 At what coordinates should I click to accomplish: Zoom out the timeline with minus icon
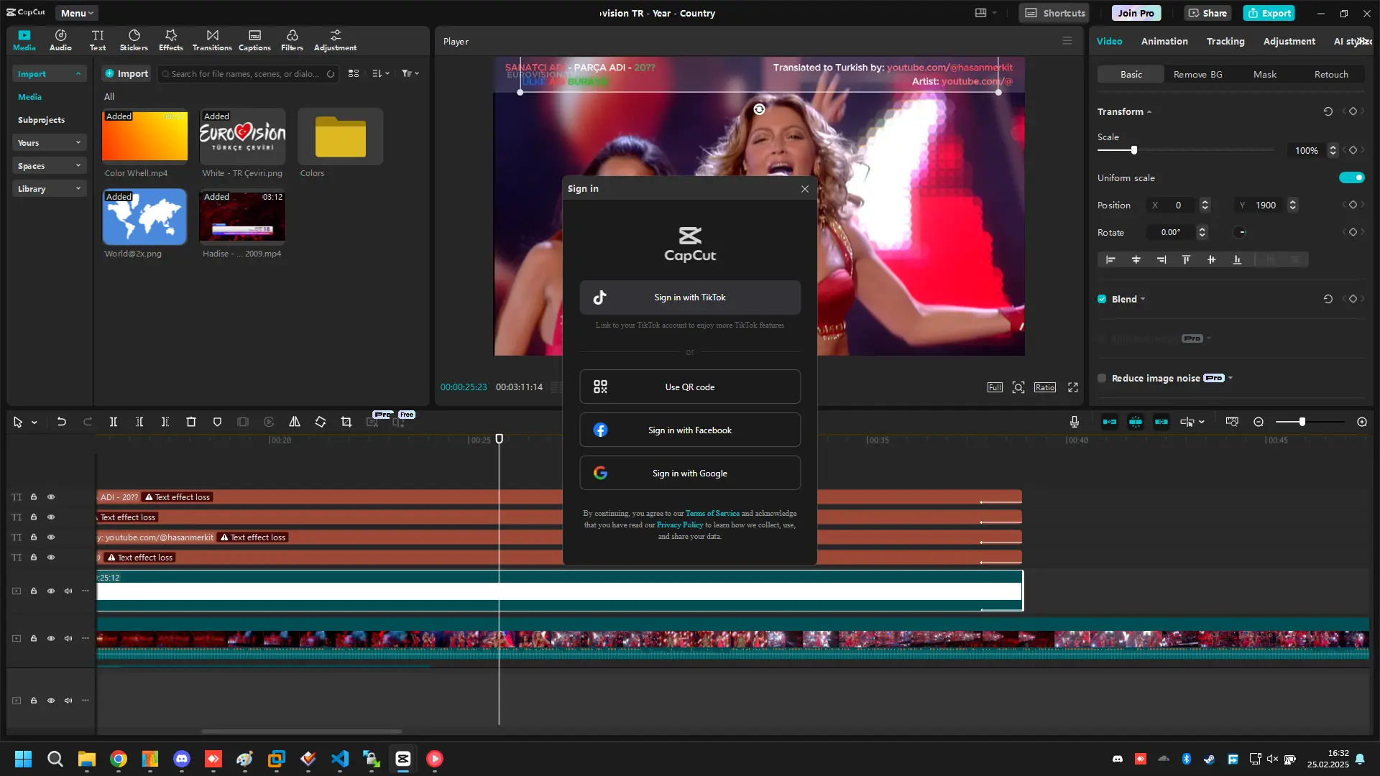(x=1259, y=422)
